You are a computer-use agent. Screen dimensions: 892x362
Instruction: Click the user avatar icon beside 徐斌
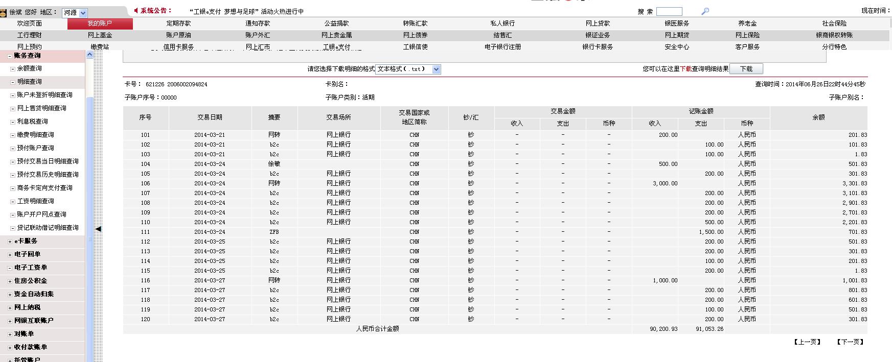tap(4, 12)
